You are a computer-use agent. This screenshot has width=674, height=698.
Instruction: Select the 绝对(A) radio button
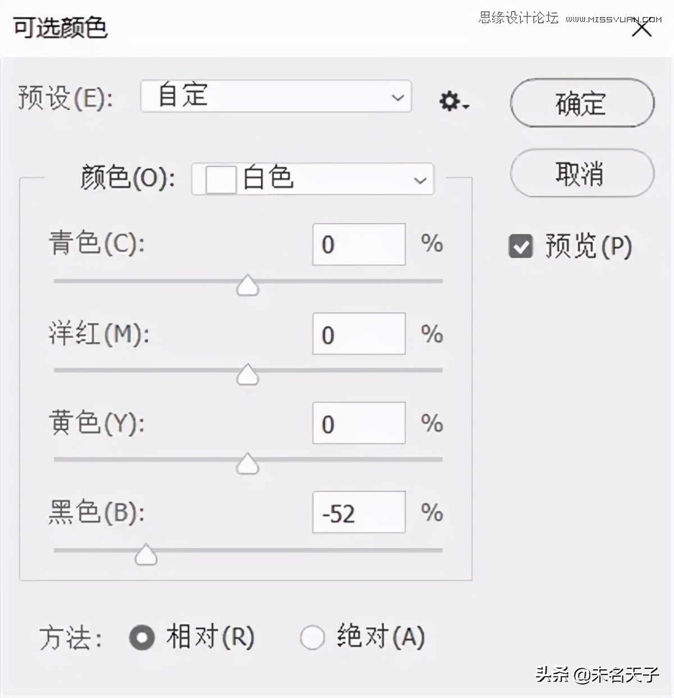pyautogui.click(x=313, y=638)
